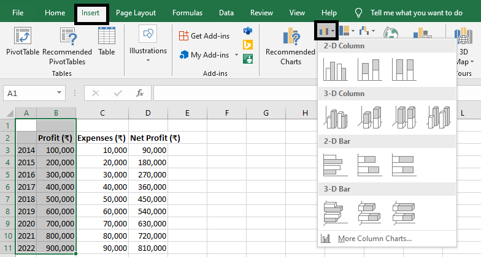The width and height of the screenshot is (481, 257).
Task: Click the cell with value 30,000
Action: click(x=102, y=175)
